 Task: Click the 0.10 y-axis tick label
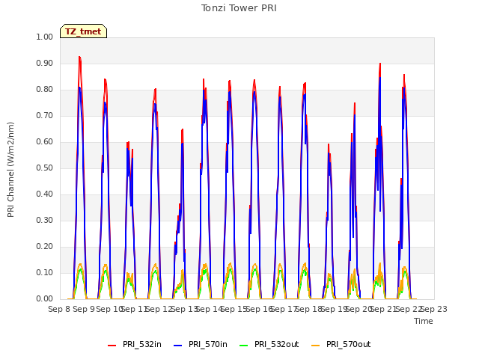click(x=45, y=272)
